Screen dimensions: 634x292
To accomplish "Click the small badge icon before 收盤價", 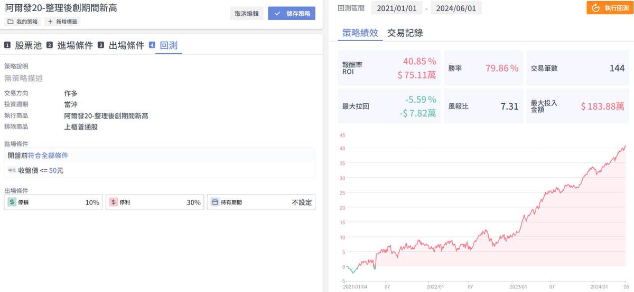I will click(x=12, y=170).
